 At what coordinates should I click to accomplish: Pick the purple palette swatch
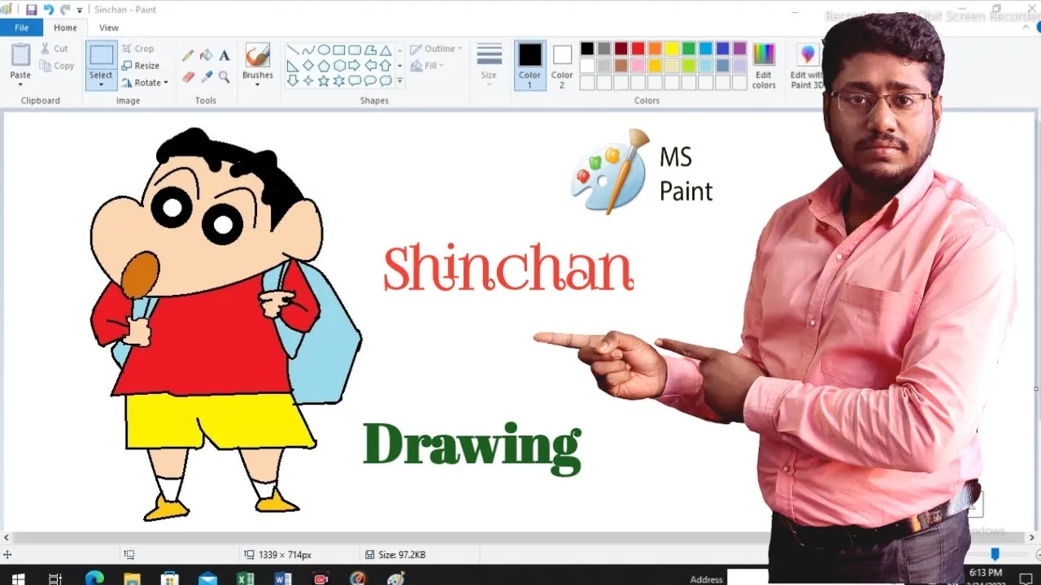click(x=739, y=49)
